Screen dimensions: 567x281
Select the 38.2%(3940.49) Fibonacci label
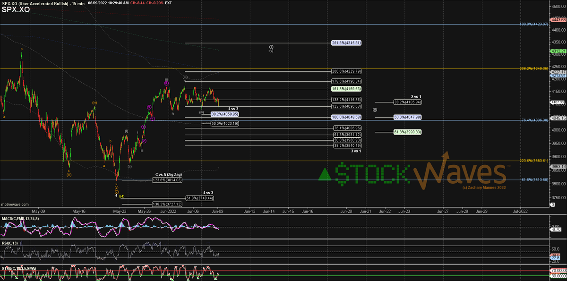[x=347, y=145]
